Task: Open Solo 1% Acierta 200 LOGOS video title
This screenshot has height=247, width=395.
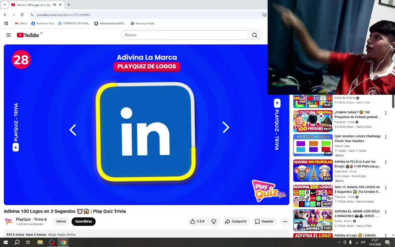Action: pos(357,189)
